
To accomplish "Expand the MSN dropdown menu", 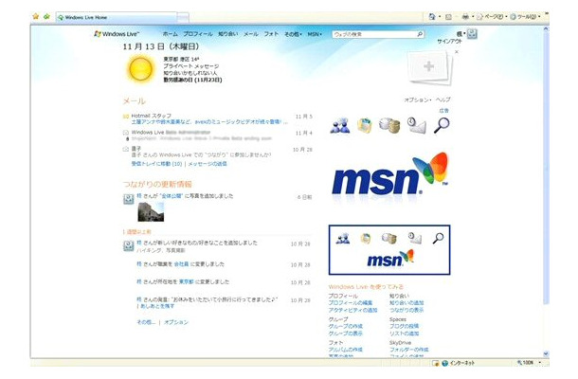I will 315,34.
